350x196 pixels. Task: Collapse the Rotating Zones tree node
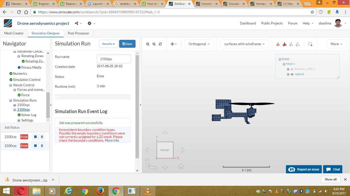(x=19, y=56)
